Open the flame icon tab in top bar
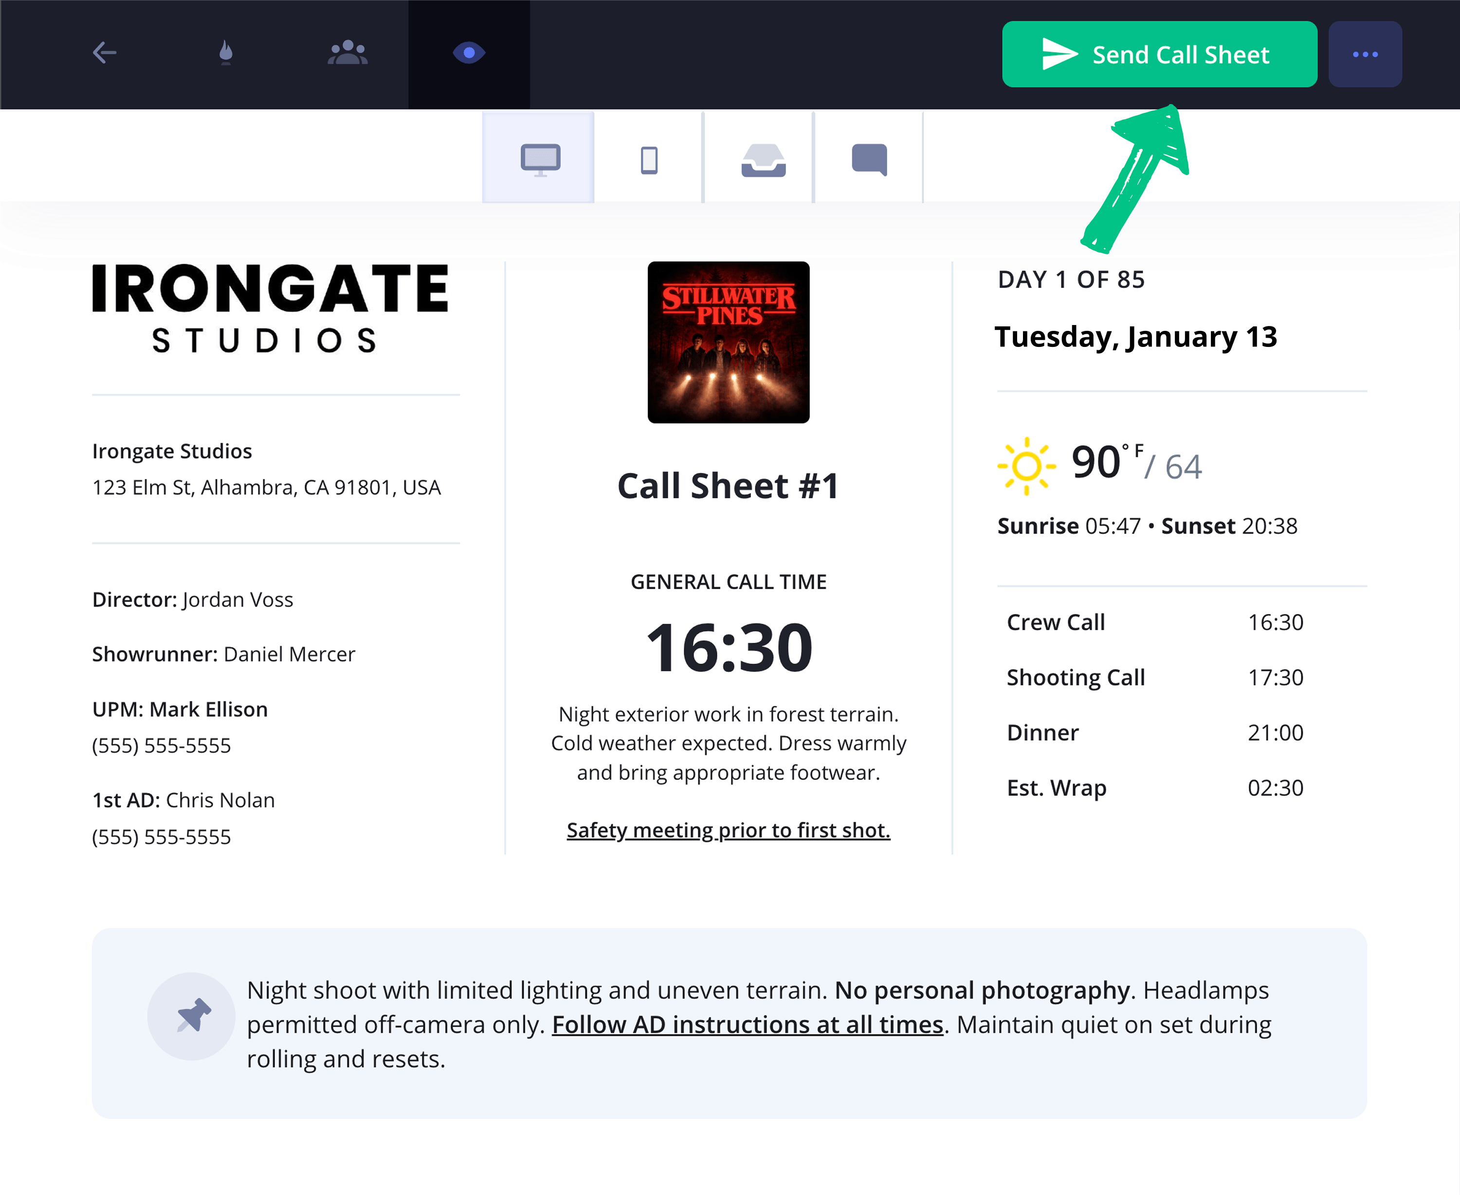This screenshot has height=1195, width=1460. [226, 53]
